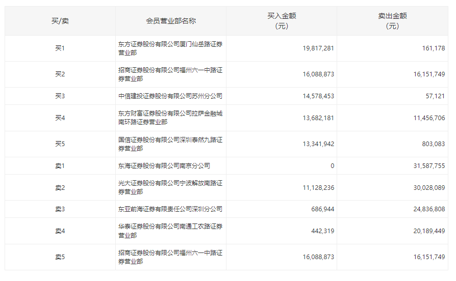Image resolution: width=456 pixels, height=281 pixels.
Task: Select the 买1 row label
Action: point(60,48)
